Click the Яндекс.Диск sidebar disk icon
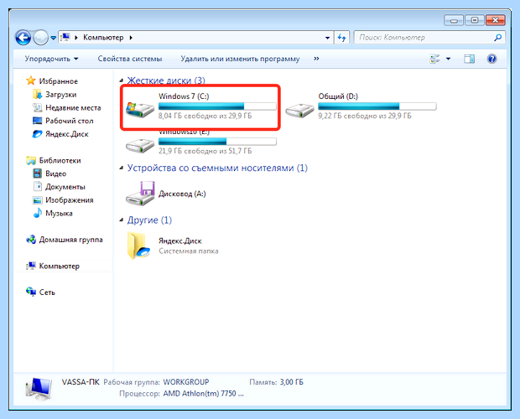Image resolution: width=520 pixels, height=419 pixels. tap(37, 134)
